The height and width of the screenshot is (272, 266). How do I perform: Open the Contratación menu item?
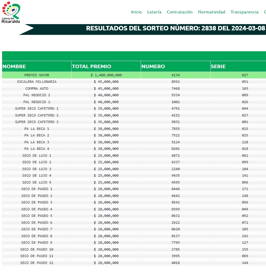(180, 12)
